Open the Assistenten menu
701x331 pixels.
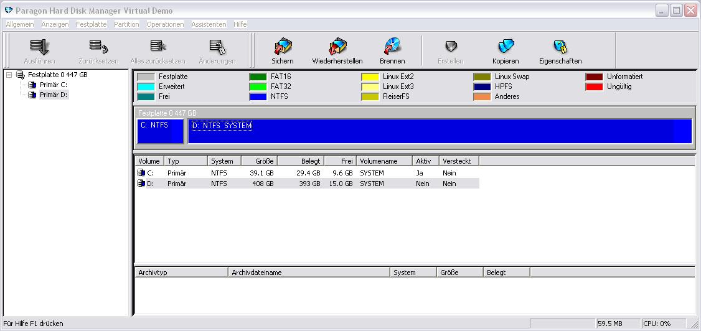point(209,24)
